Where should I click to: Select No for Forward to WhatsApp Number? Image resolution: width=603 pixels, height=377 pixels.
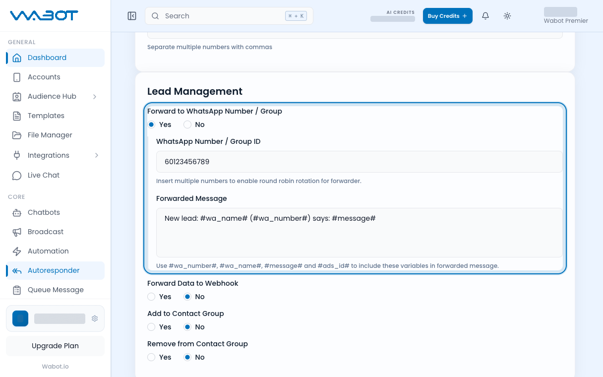point(187,125)
